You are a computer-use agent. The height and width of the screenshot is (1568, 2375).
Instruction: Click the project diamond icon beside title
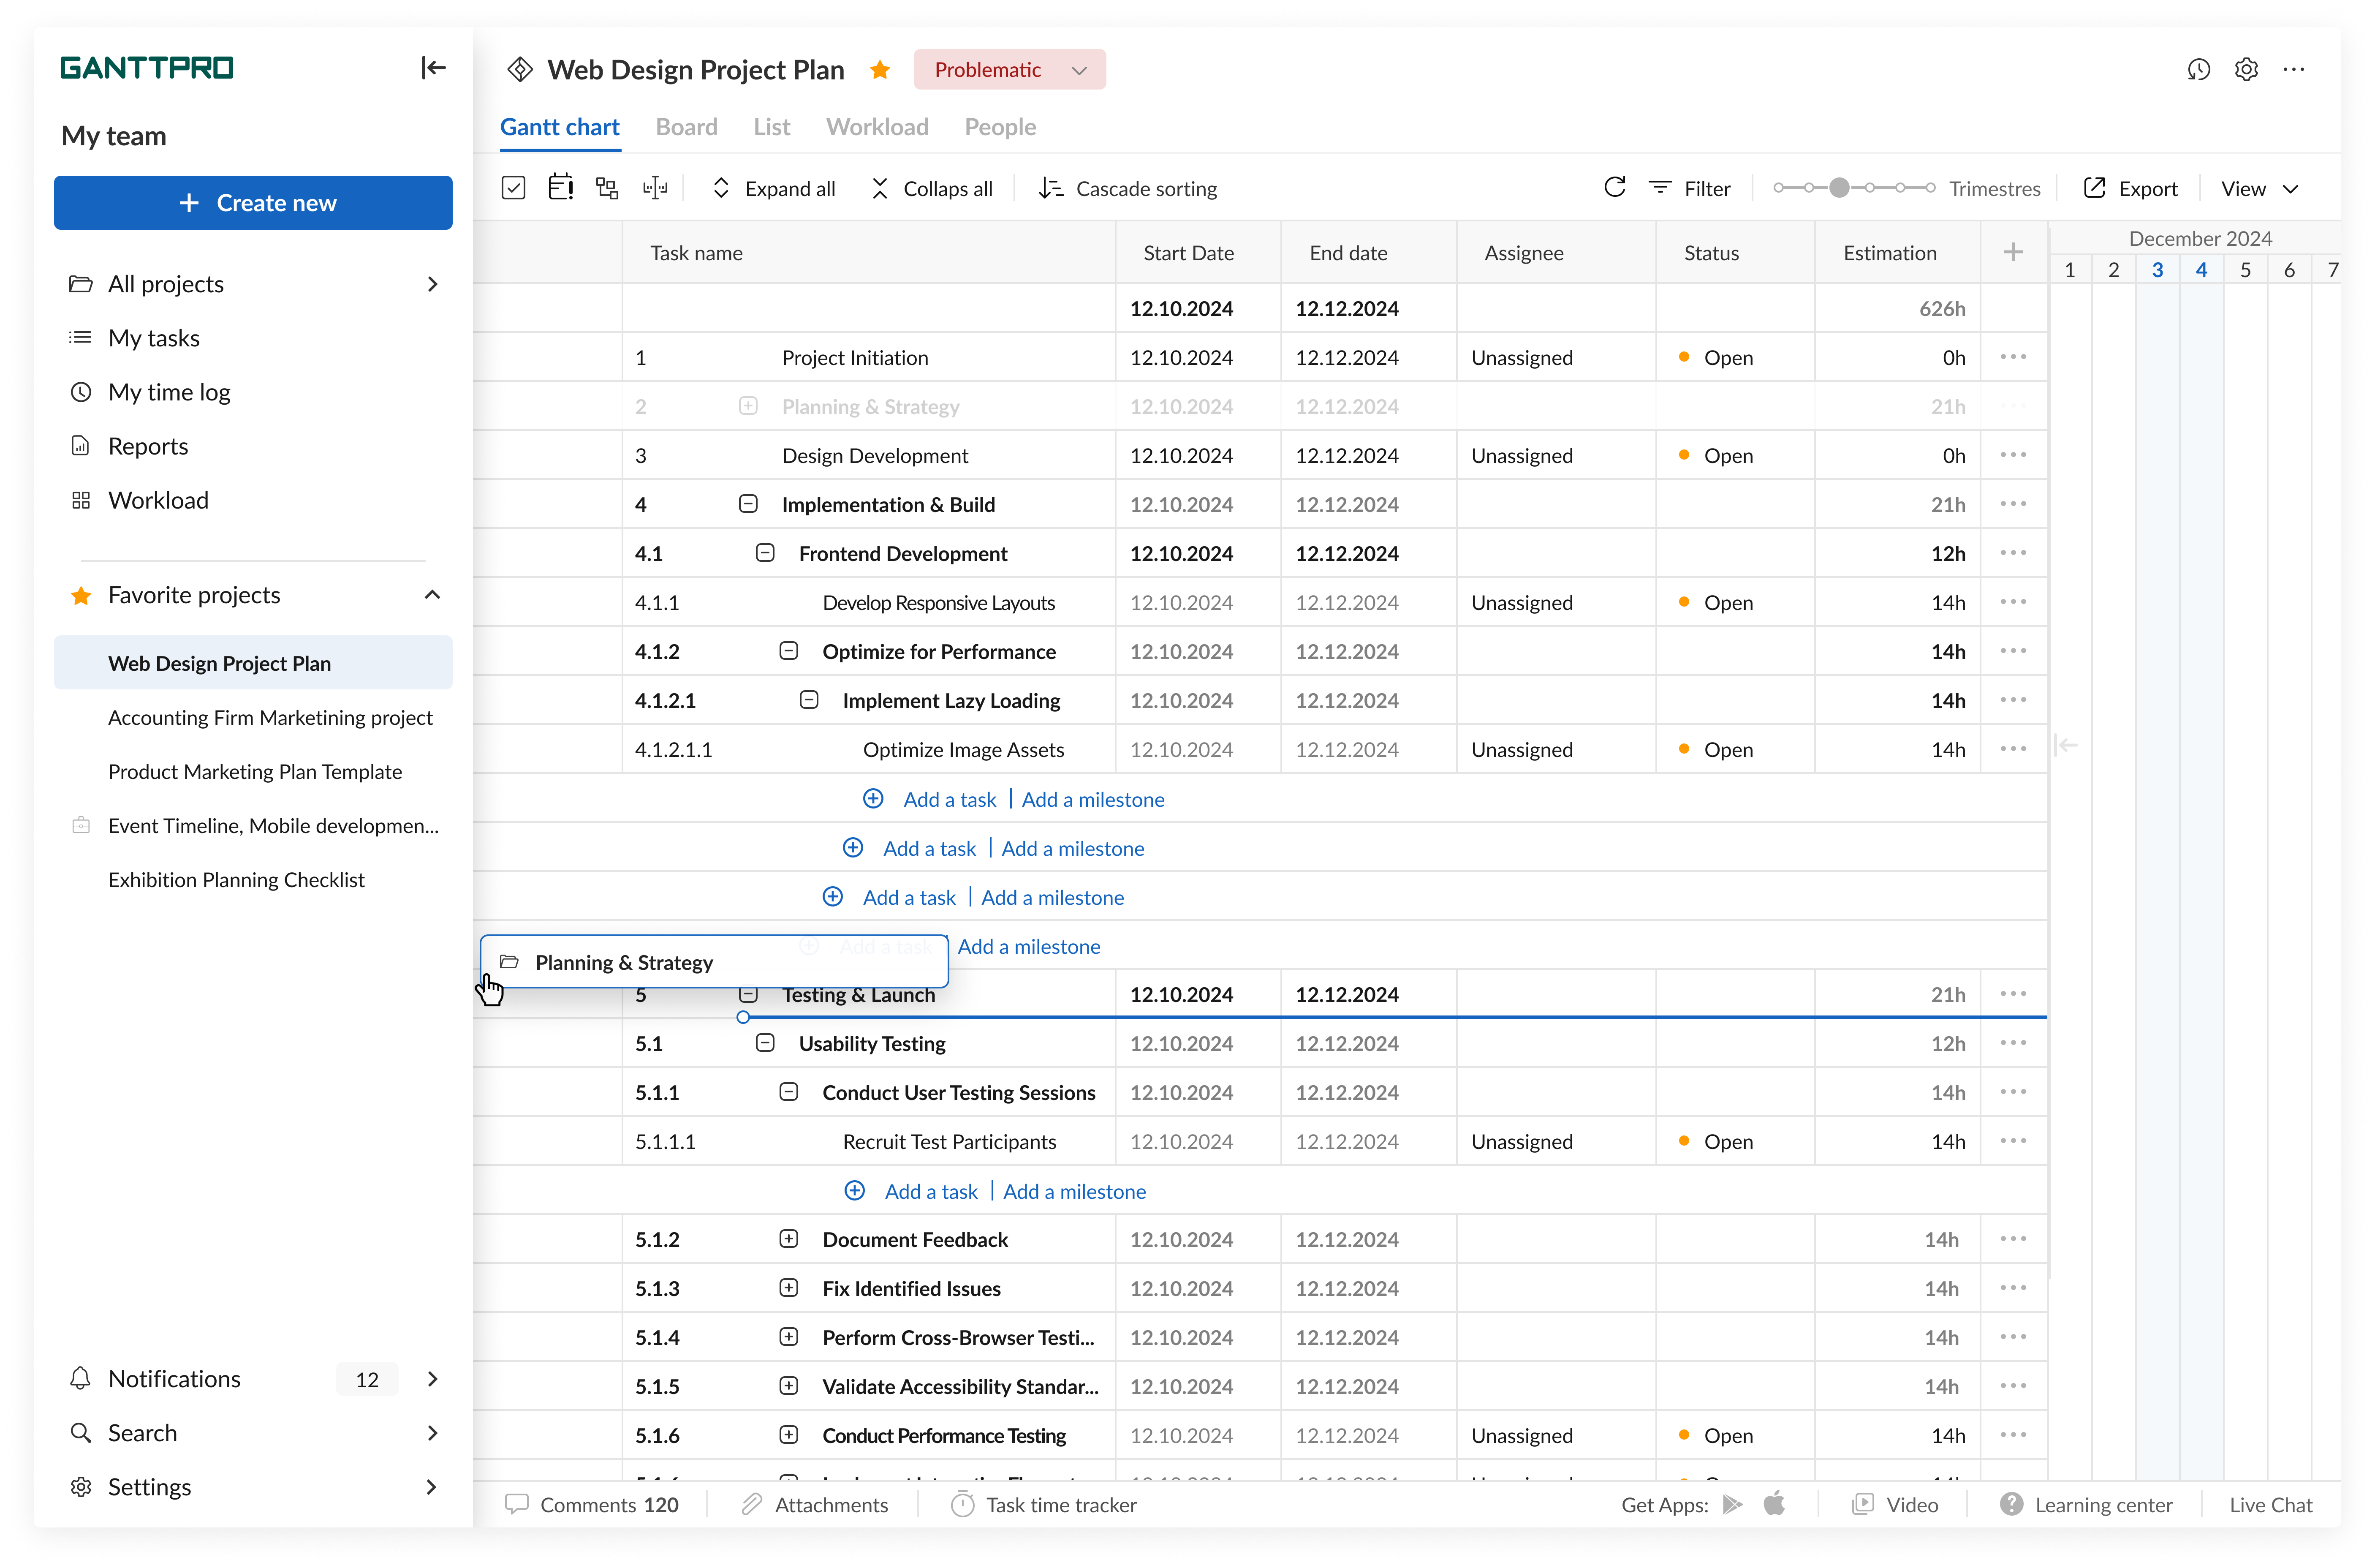[x=520, y=69]
